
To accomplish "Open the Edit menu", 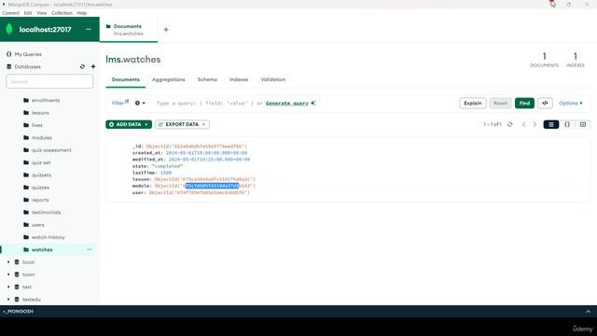I will (28, 13).
